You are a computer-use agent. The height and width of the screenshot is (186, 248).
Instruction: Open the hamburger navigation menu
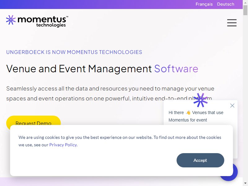pos(232,23)
